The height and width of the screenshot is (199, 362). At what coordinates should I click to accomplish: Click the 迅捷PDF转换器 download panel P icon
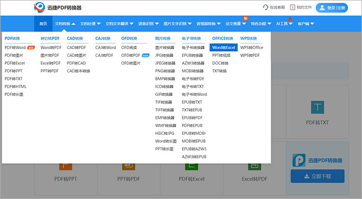(x=299, y=160)
